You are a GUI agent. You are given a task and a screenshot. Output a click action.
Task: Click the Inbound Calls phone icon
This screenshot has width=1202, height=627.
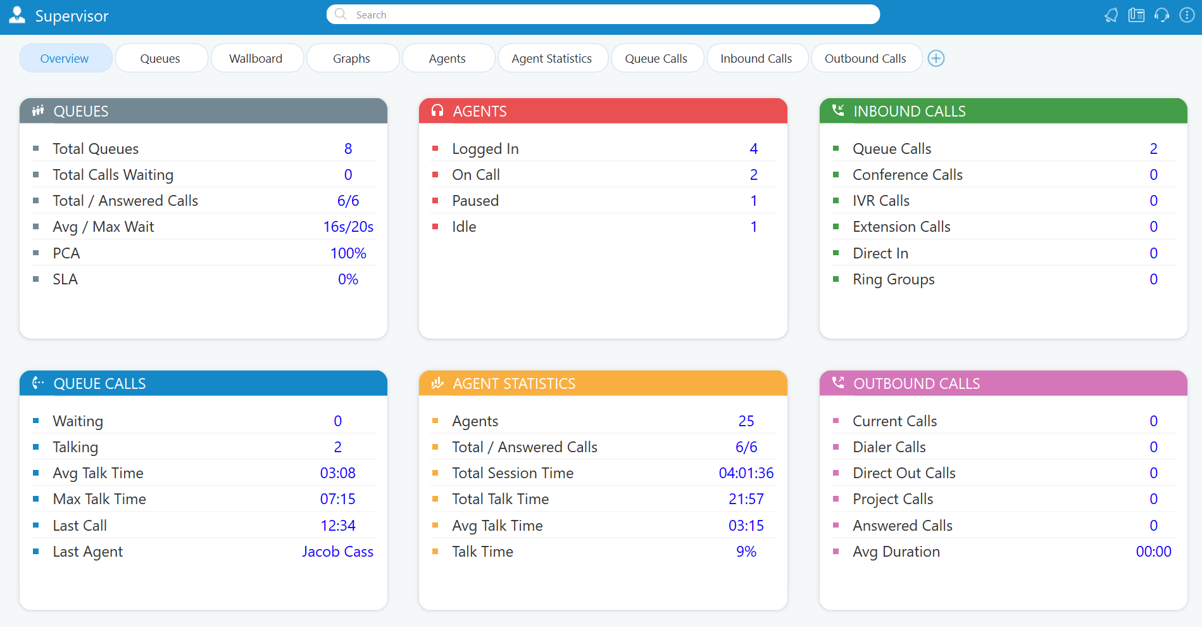[x=838, y=111]
